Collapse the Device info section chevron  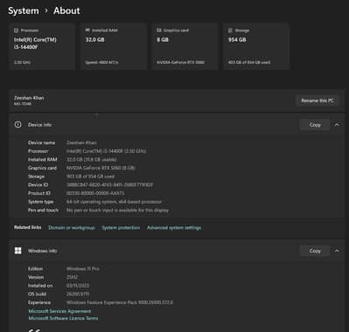[x=337, y=125]
